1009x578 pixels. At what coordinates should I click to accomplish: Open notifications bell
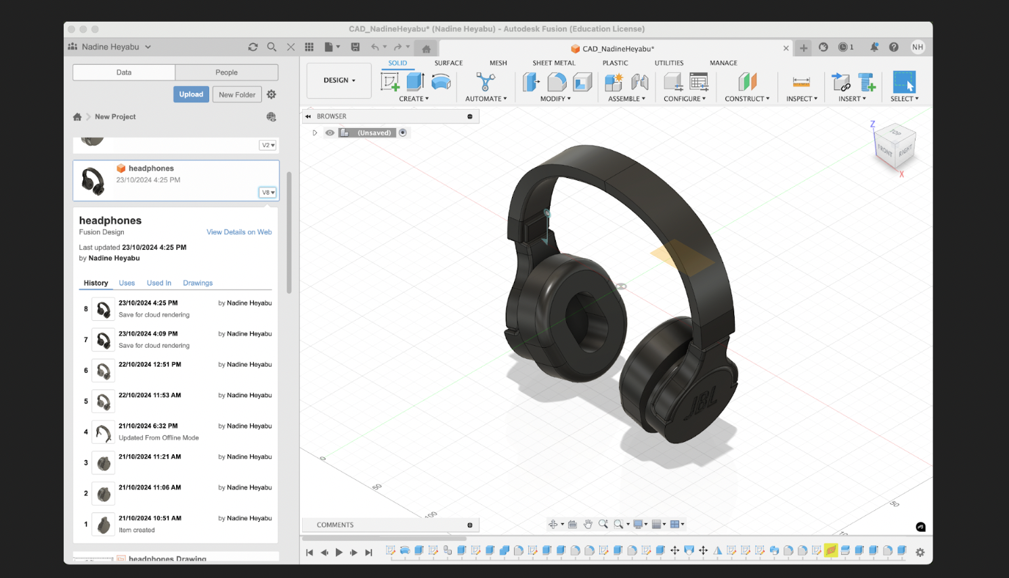pos(874,47)
